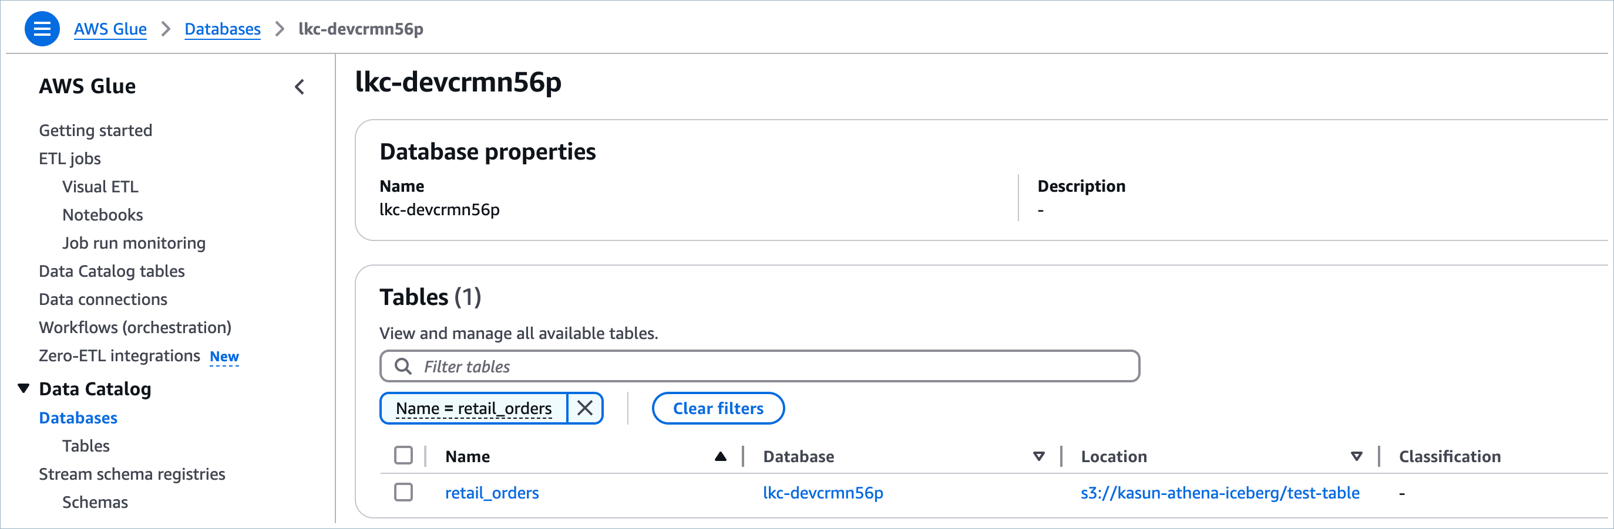Screen dimensions: 1614x529
Task: Navigate to Databases via the breadcrumb
Action: tap(222, 28)
